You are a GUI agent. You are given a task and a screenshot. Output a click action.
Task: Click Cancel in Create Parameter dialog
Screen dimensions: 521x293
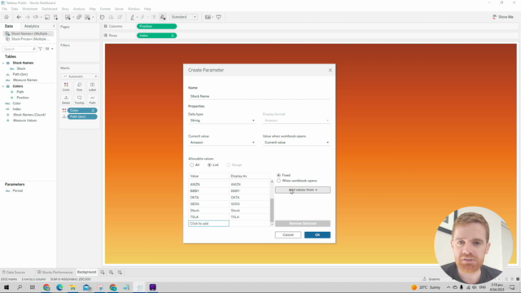(288, 235)
